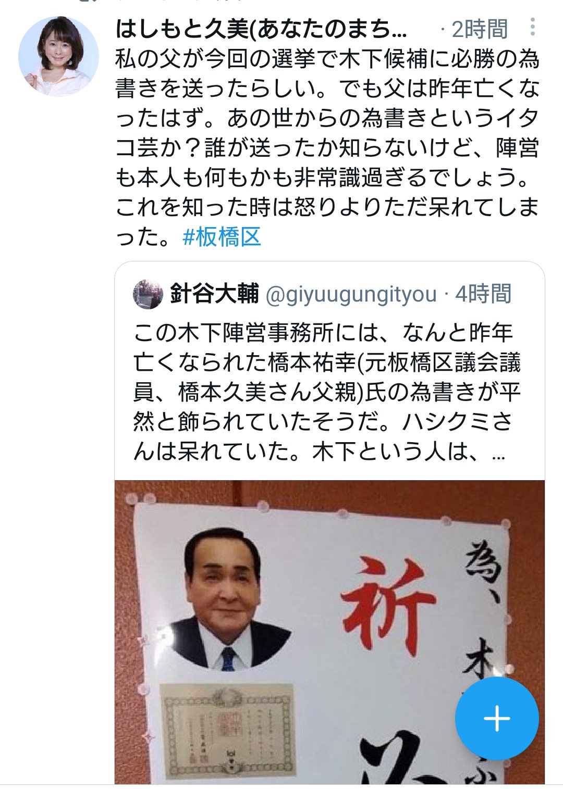
Task: Tap the #板橋区 hashtag link
Action: click(222, 237)
